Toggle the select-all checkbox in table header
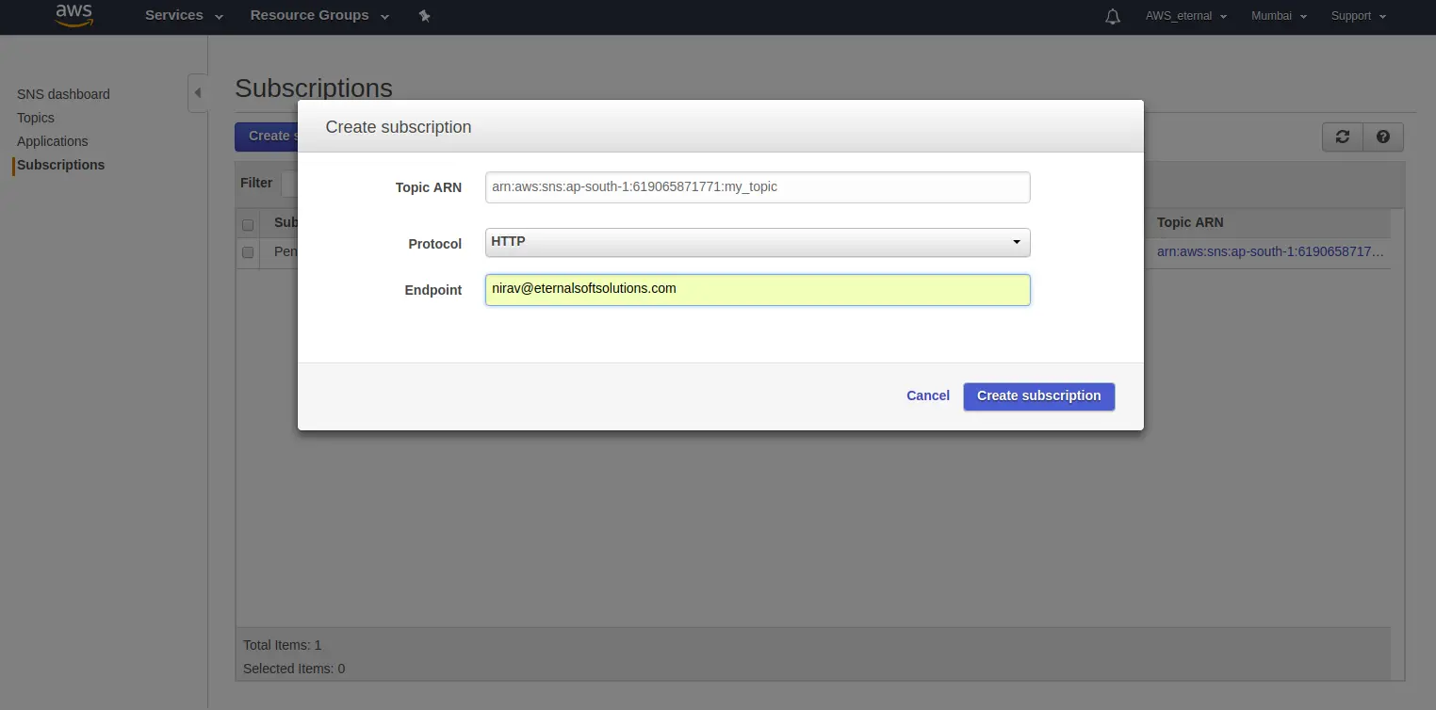 [248, 224]
